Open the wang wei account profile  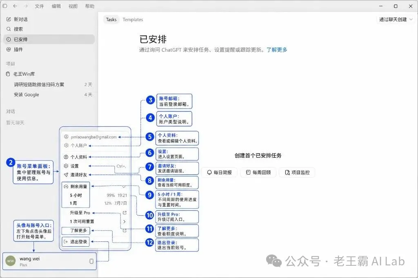pyautogui.click(x=49, y=261)
